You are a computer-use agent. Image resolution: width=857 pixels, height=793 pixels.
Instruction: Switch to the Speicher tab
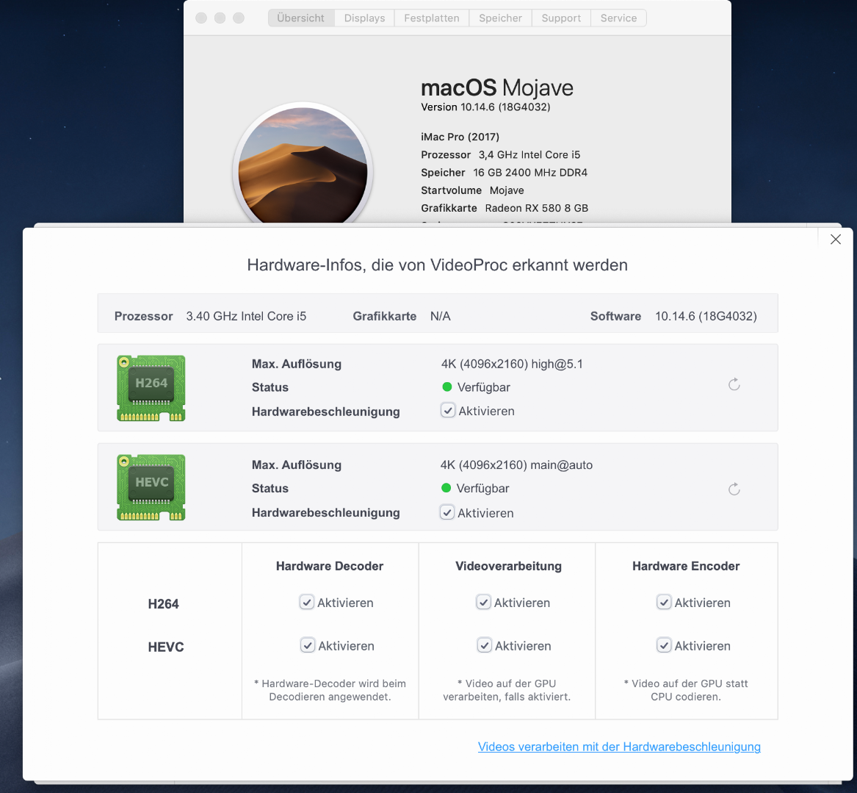click(501, 18)
